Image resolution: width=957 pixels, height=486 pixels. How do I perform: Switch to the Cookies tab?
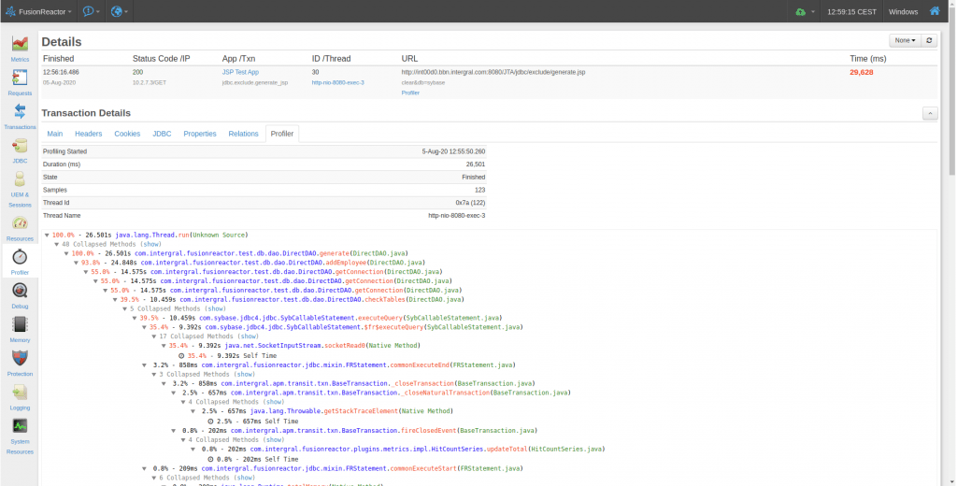127,134
